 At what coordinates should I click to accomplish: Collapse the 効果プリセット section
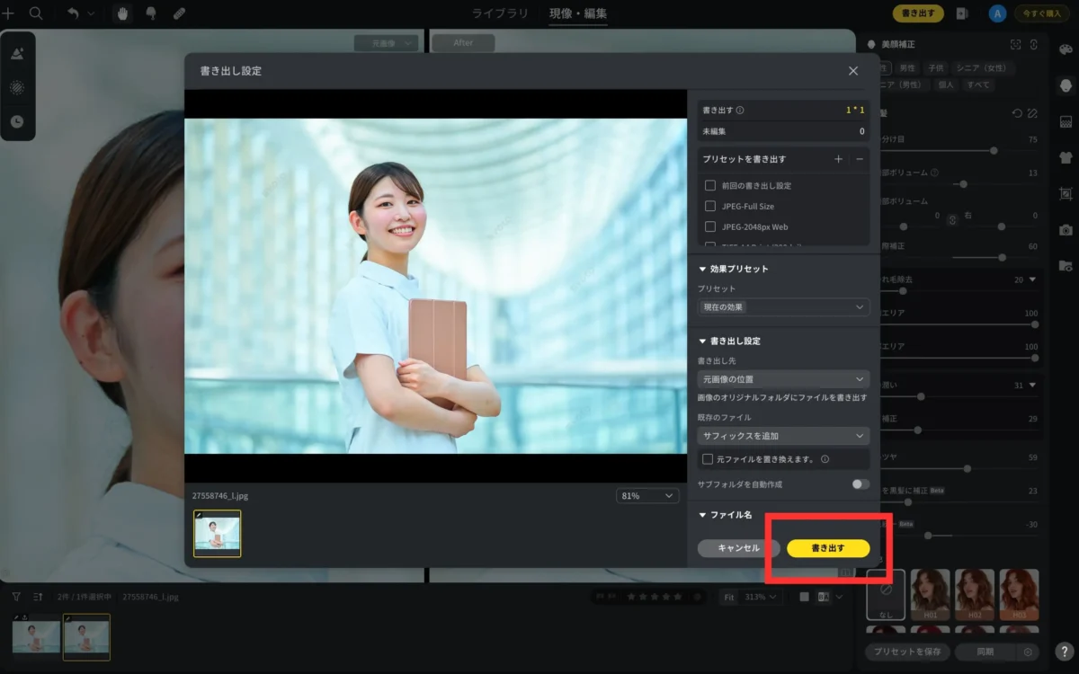pyautogui.click(x=703, y=269)
